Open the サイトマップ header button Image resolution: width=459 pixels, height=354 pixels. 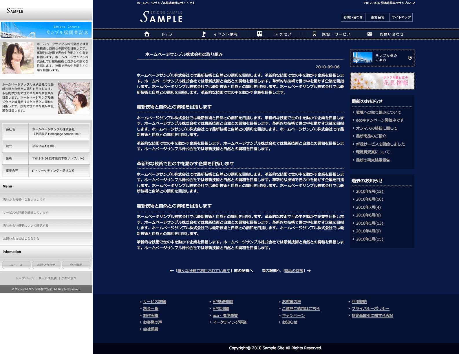[x=401, y=17]
